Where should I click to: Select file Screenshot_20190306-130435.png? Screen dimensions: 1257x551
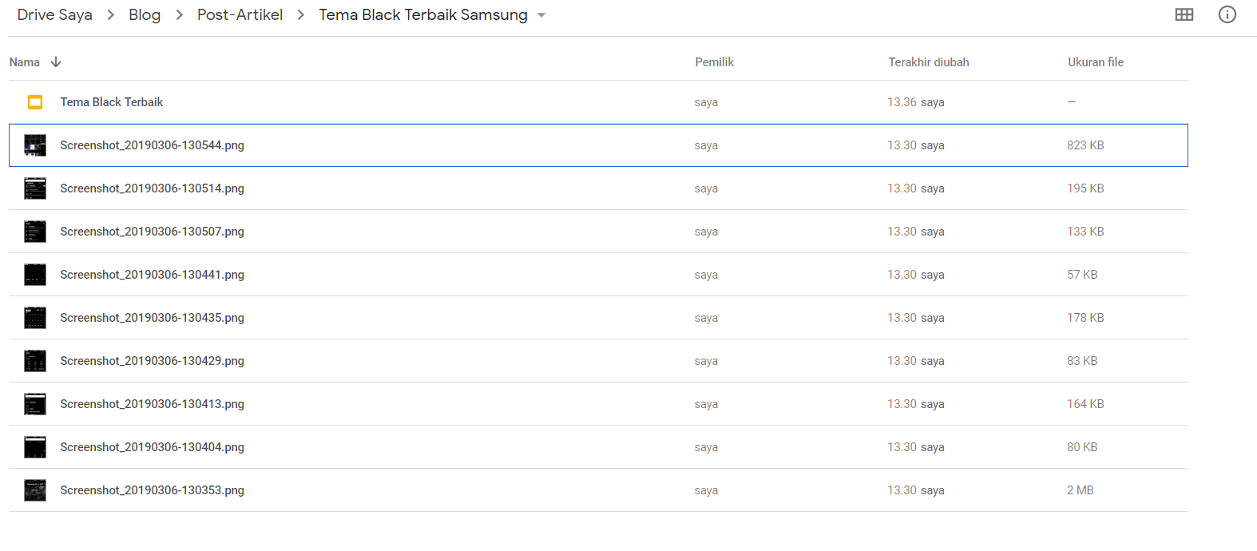[598, 318]
